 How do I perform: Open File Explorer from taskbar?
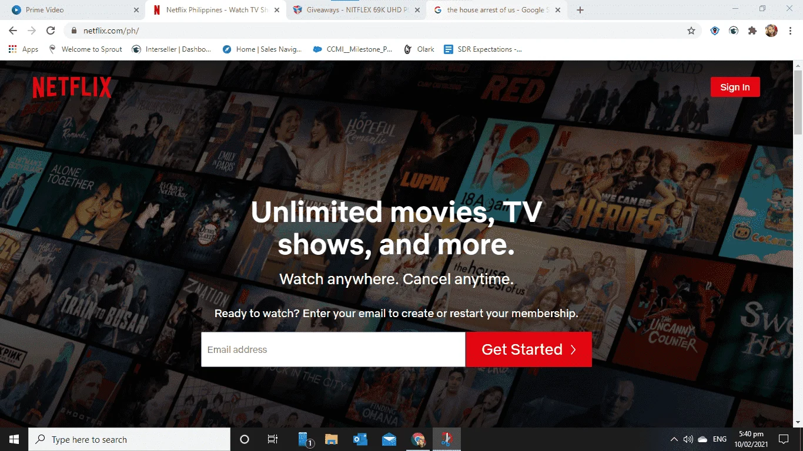(332, 439)
